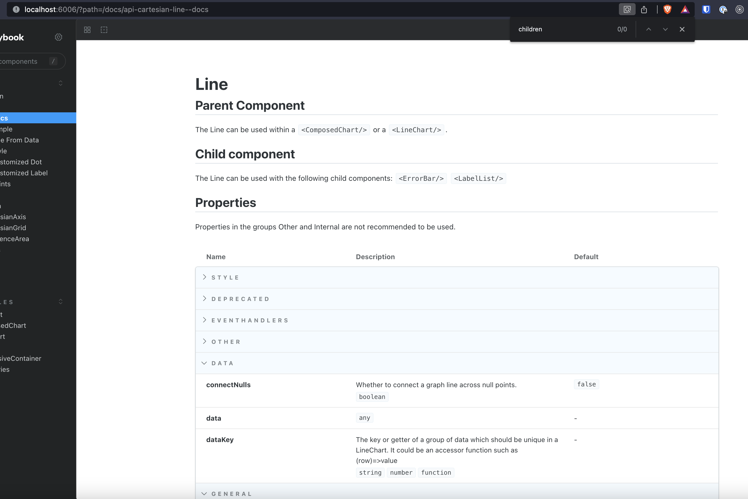Enter fullscreen mode using the toolbar icon
Image resolution: width=748 pixels, height=499 pixels.
[104, 30]
